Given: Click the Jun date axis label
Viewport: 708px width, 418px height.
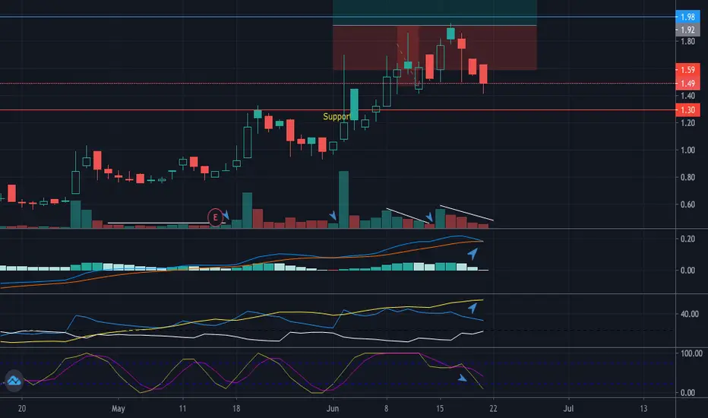Looking at the screenshot, I should 332,409.
